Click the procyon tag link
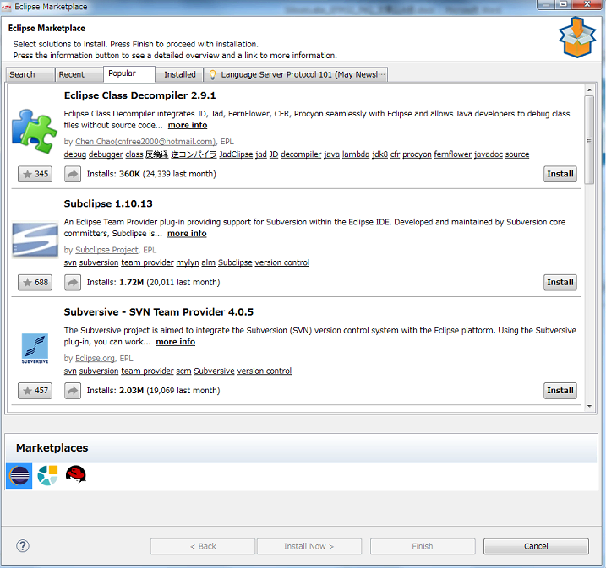Screen dimensions: 606x568 (417, 154)
